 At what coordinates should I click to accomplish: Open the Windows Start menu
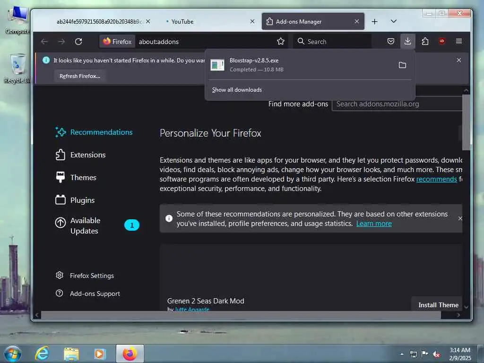pyautogui.click(x=13, y=354)
